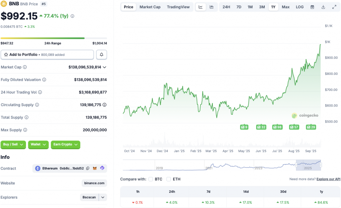Image resolution: width=341 pixels, height=208 pixels.
Task: Expand chart to fullscreen
Action: tap(334, 7)
